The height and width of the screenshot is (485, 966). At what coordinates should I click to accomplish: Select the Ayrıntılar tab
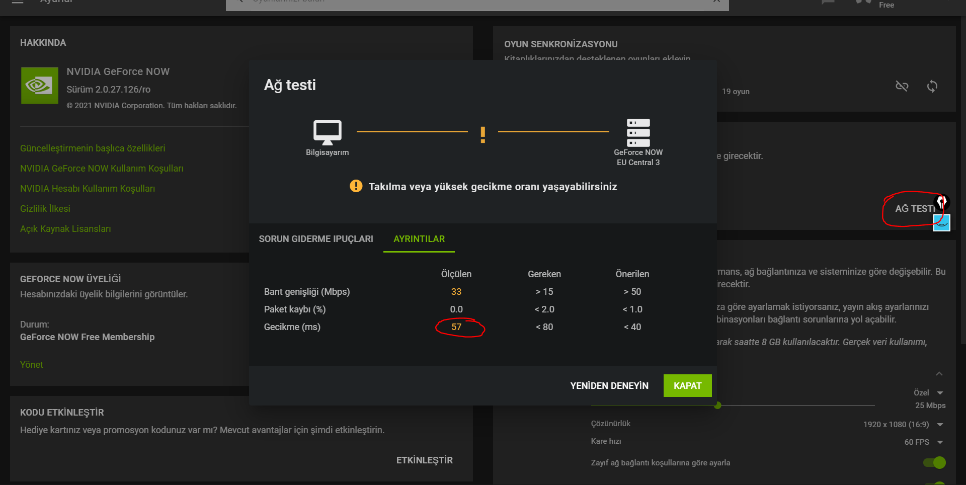click(x=419, y=239)
